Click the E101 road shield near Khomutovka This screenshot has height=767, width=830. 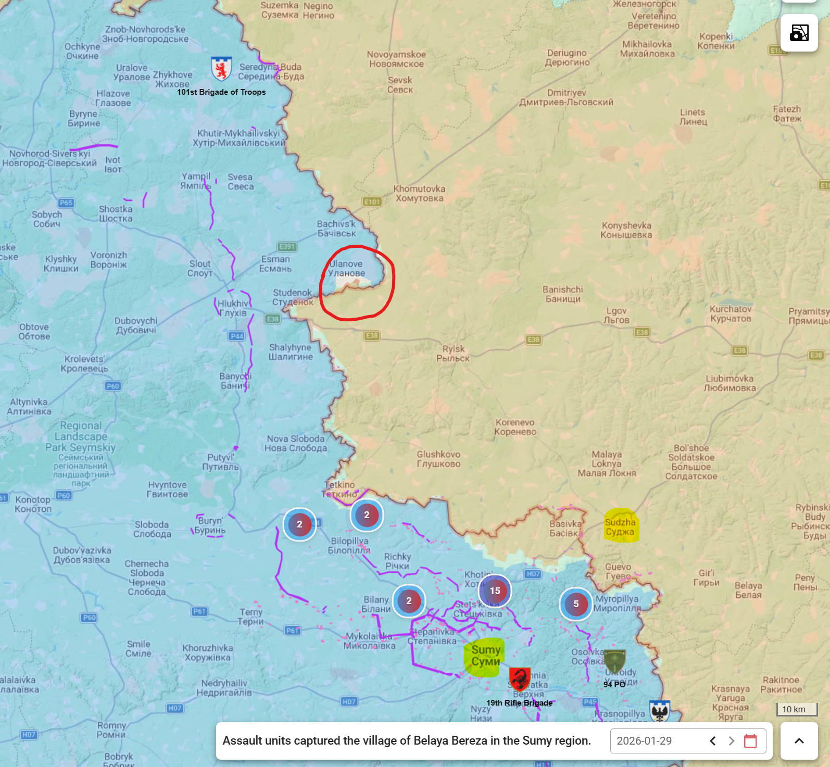pyautogui.click(x=372, y=202)
